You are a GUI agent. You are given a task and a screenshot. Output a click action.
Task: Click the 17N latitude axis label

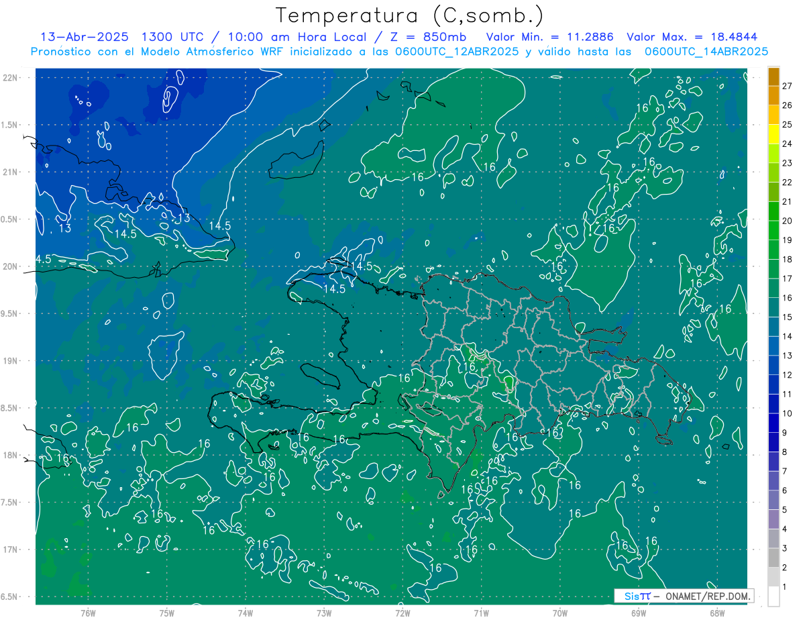pos(10,550)
